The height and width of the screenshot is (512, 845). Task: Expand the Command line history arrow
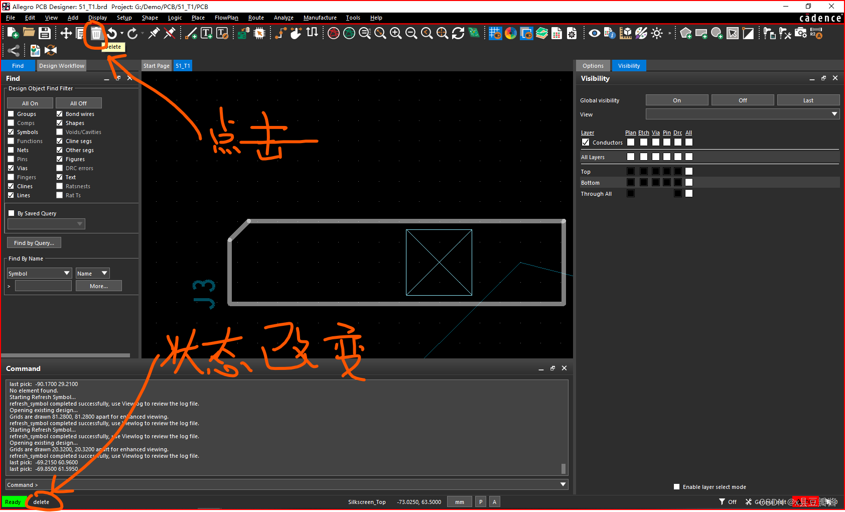563,485
